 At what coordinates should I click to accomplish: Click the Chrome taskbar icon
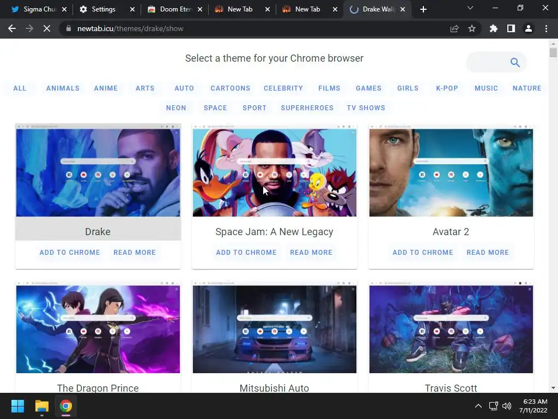tap(66, 406)
